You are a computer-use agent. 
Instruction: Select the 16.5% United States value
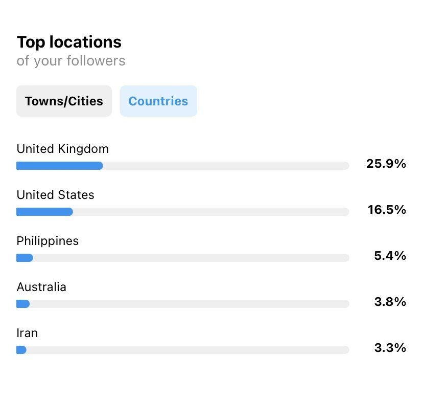(387, 210)
